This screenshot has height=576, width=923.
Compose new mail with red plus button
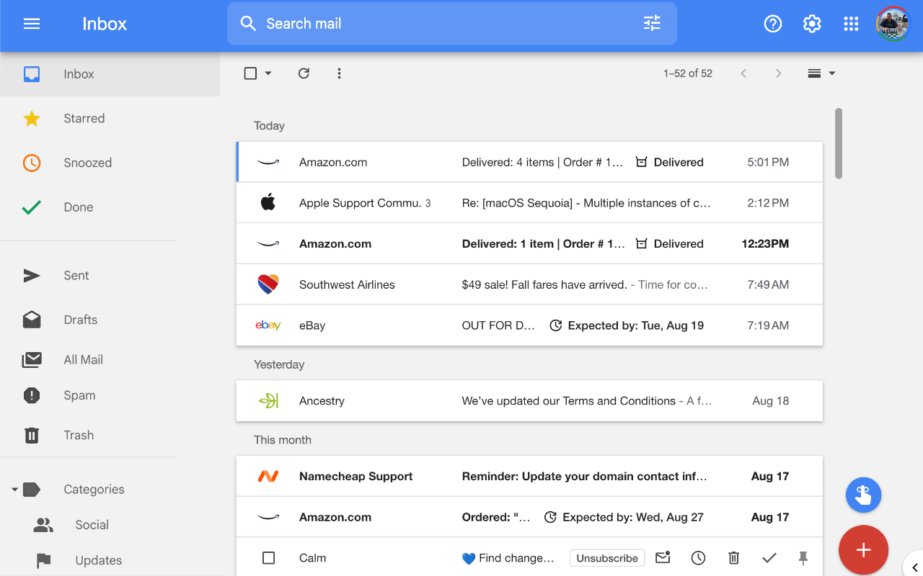[x=864, y=550]
